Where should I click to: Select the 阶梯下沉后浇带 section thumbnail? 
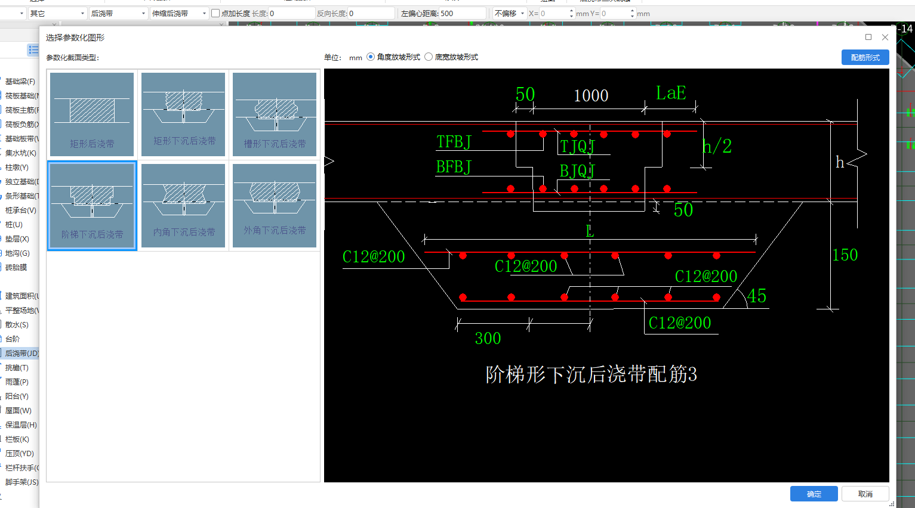point(92,206)
